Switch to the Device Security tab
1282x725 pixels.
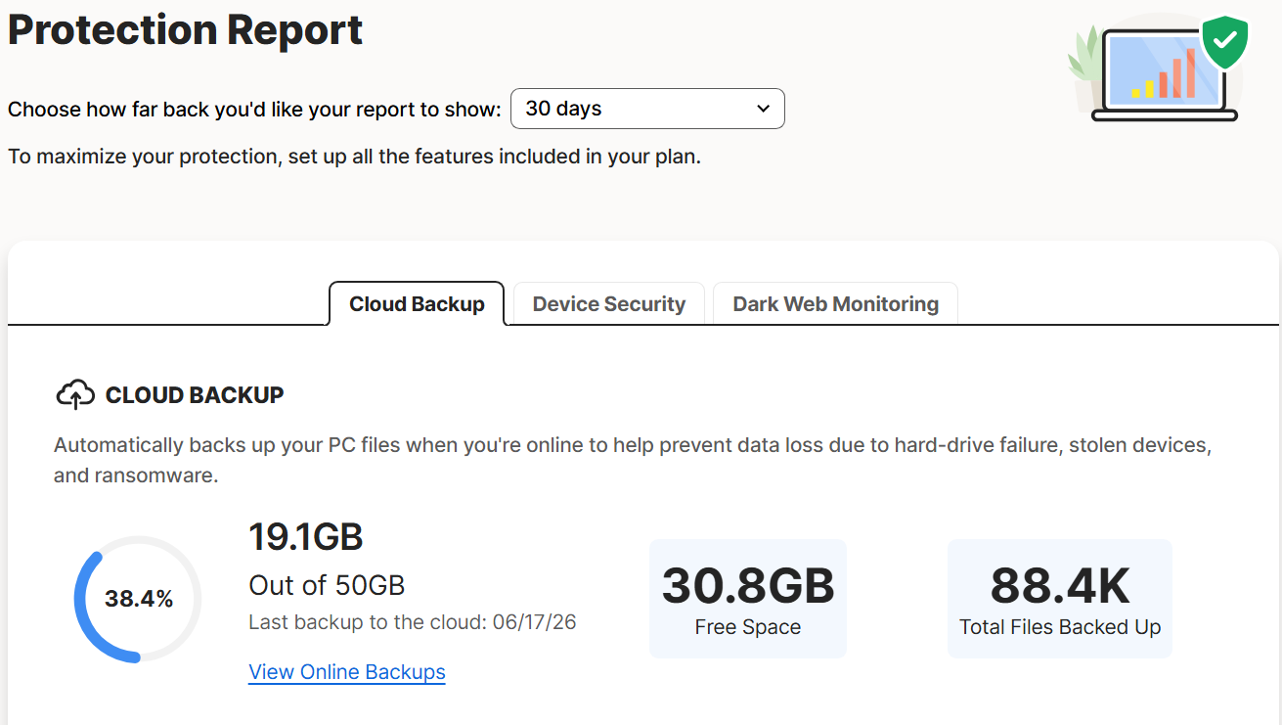click(x=609, y=304)
